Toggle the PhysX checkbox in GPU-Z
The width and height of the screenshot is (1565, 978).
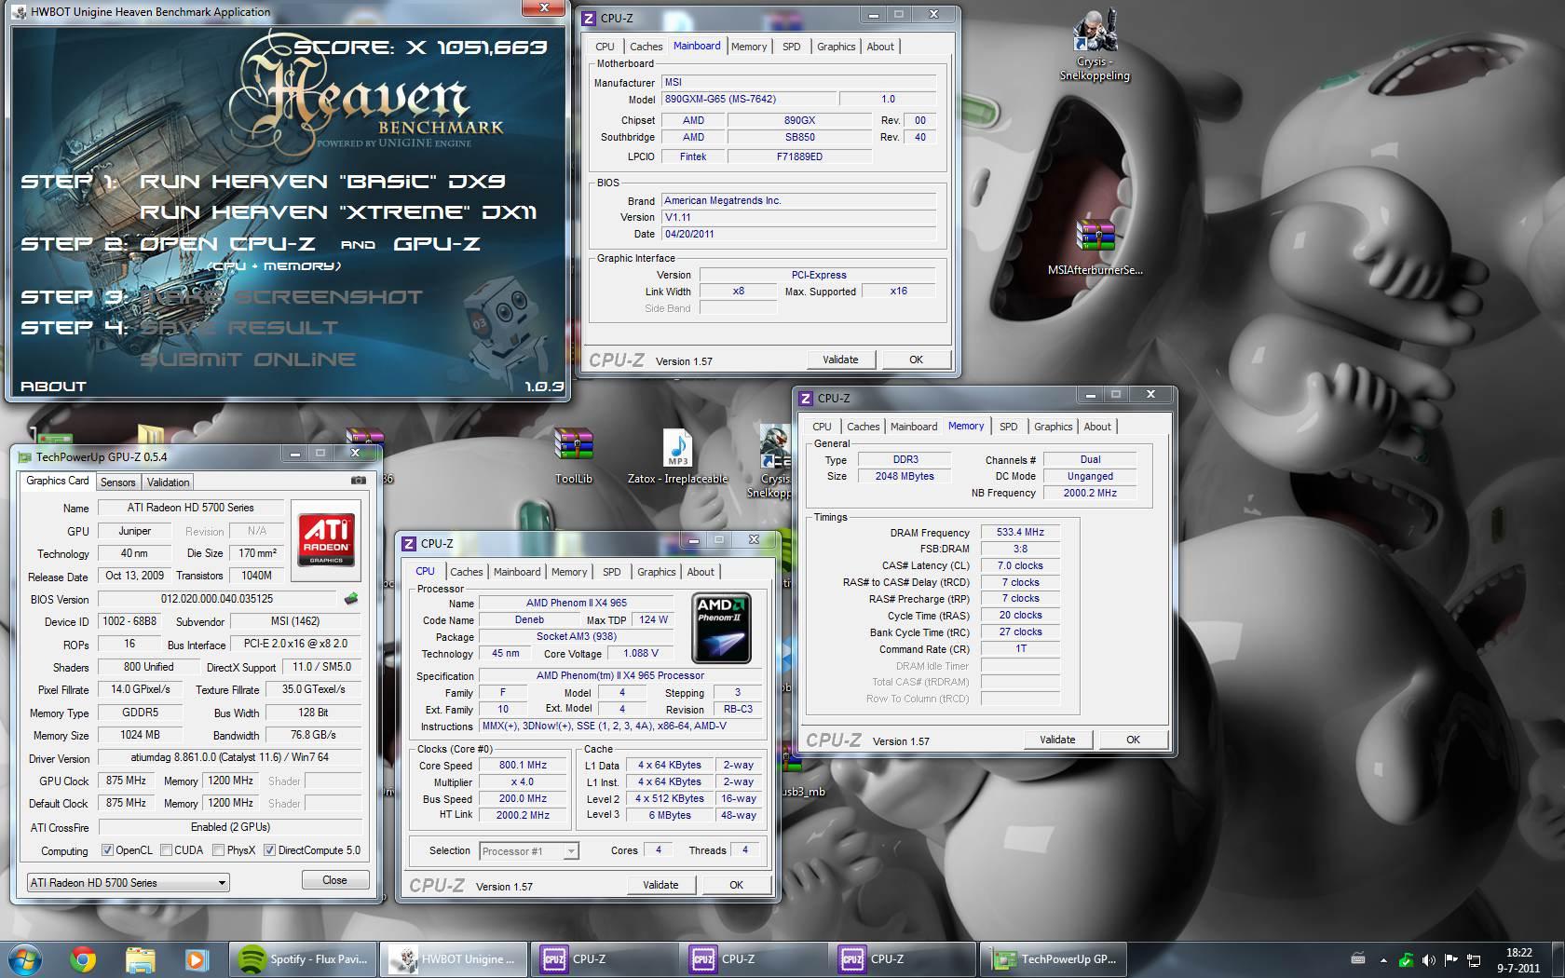coord(218,850)
